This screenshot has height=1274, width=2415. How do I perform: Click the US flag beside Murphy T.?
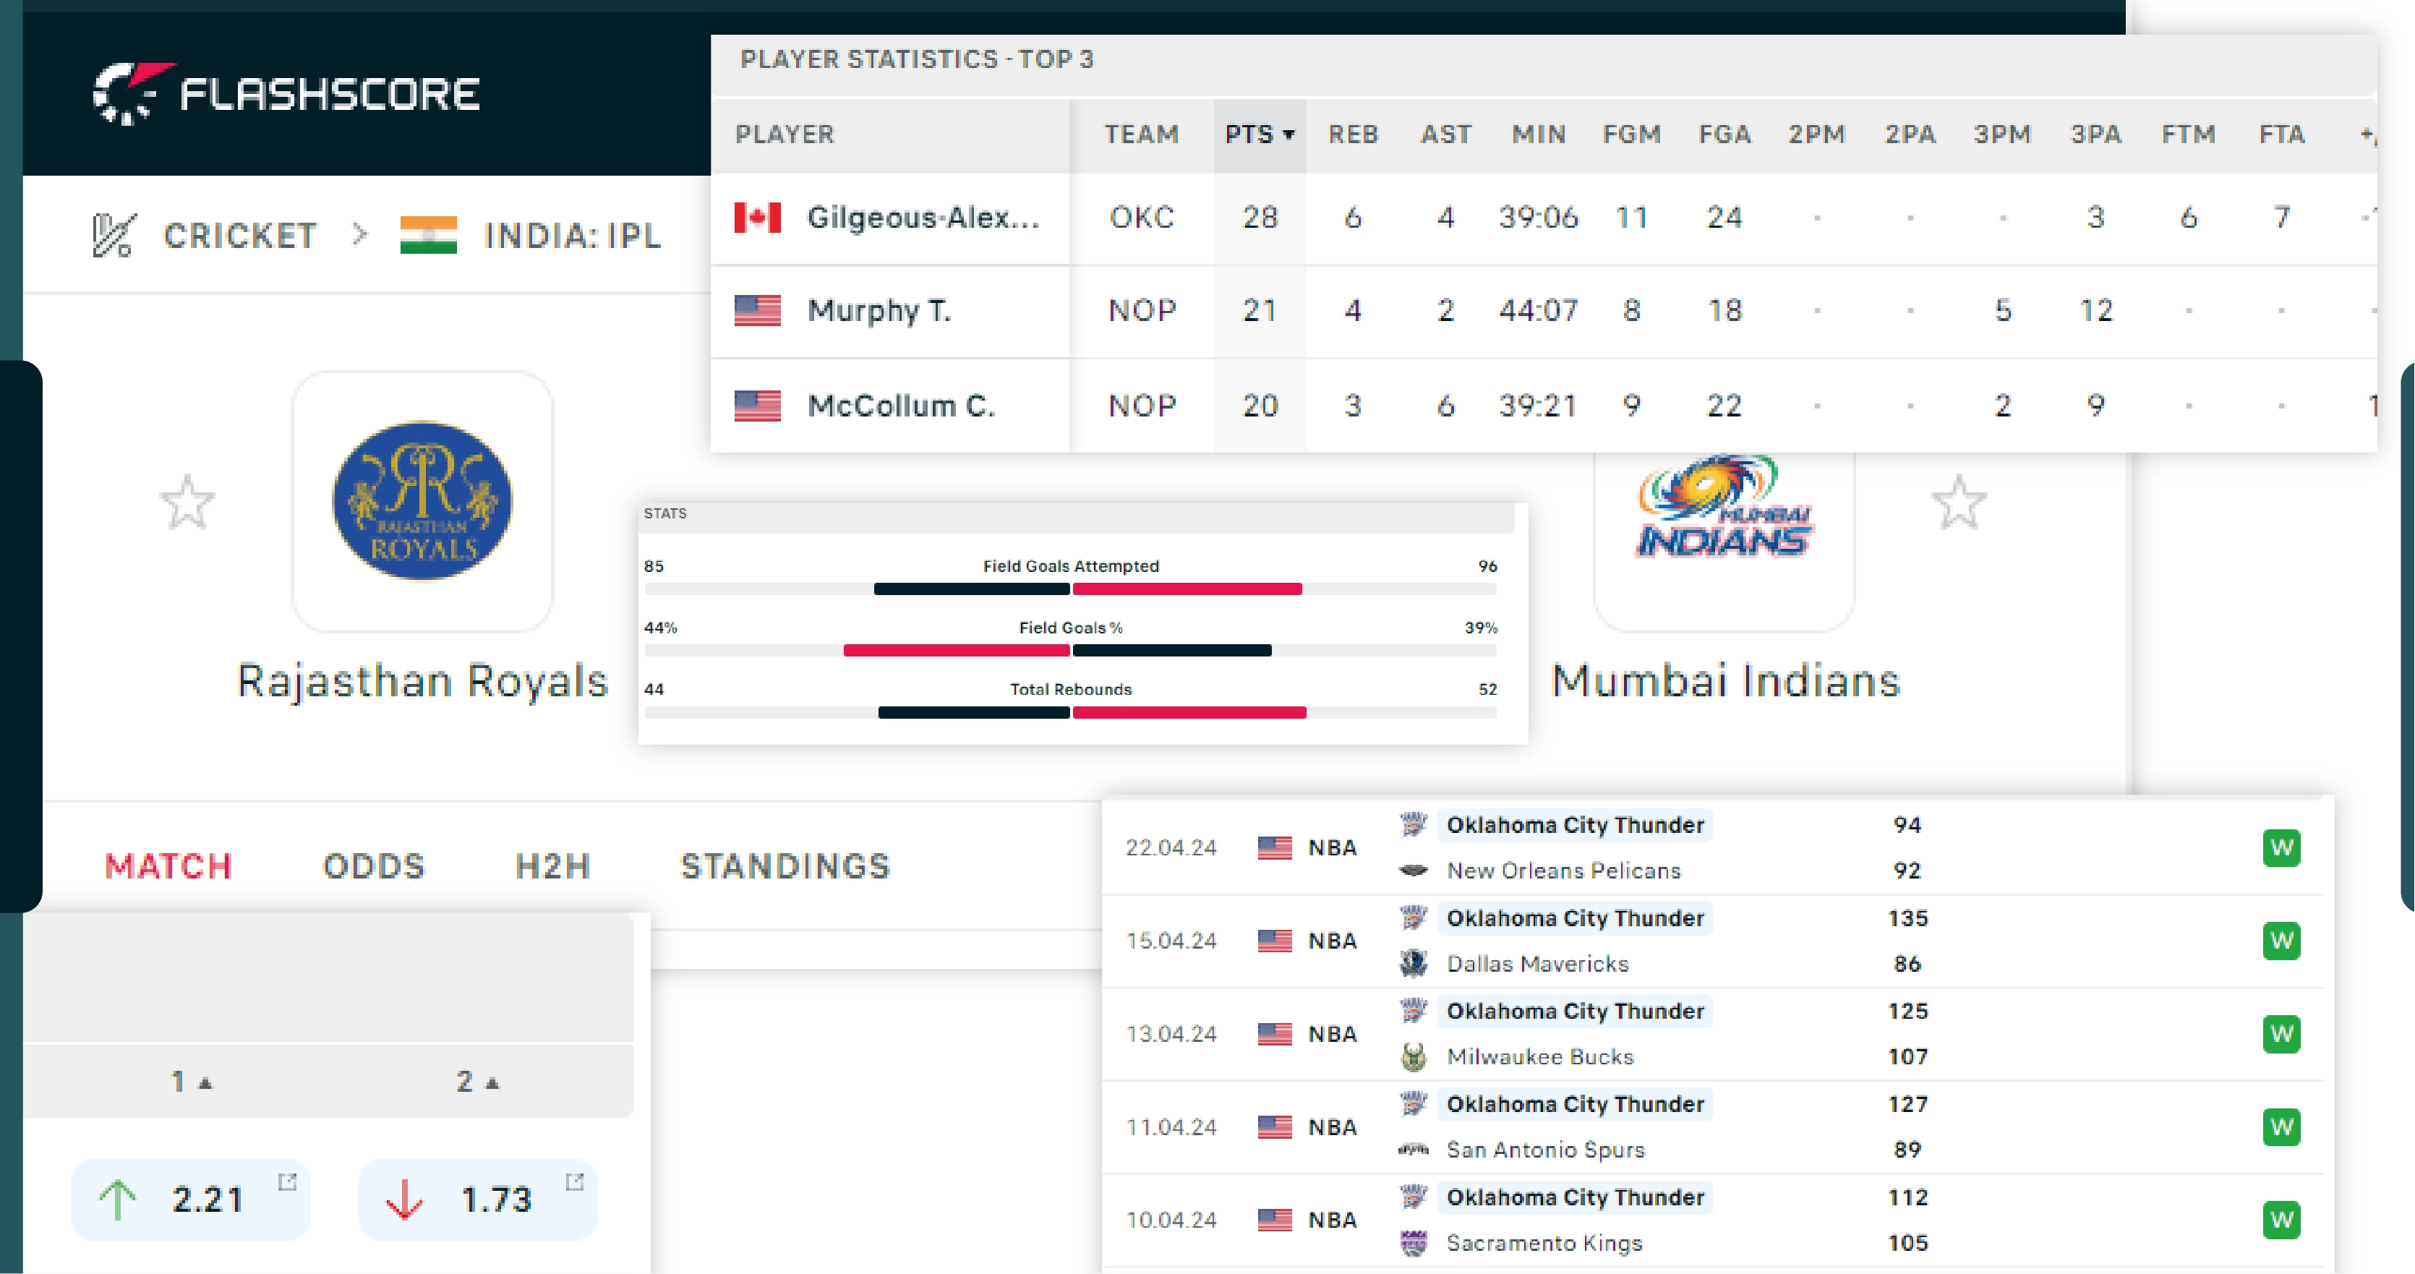[x=758, y=310]
